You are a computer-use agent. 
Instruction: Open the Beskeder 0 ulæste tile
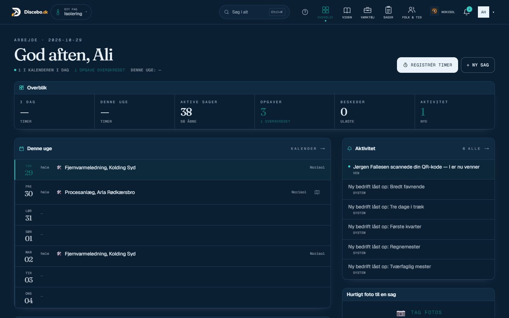(x=375, y=112)
